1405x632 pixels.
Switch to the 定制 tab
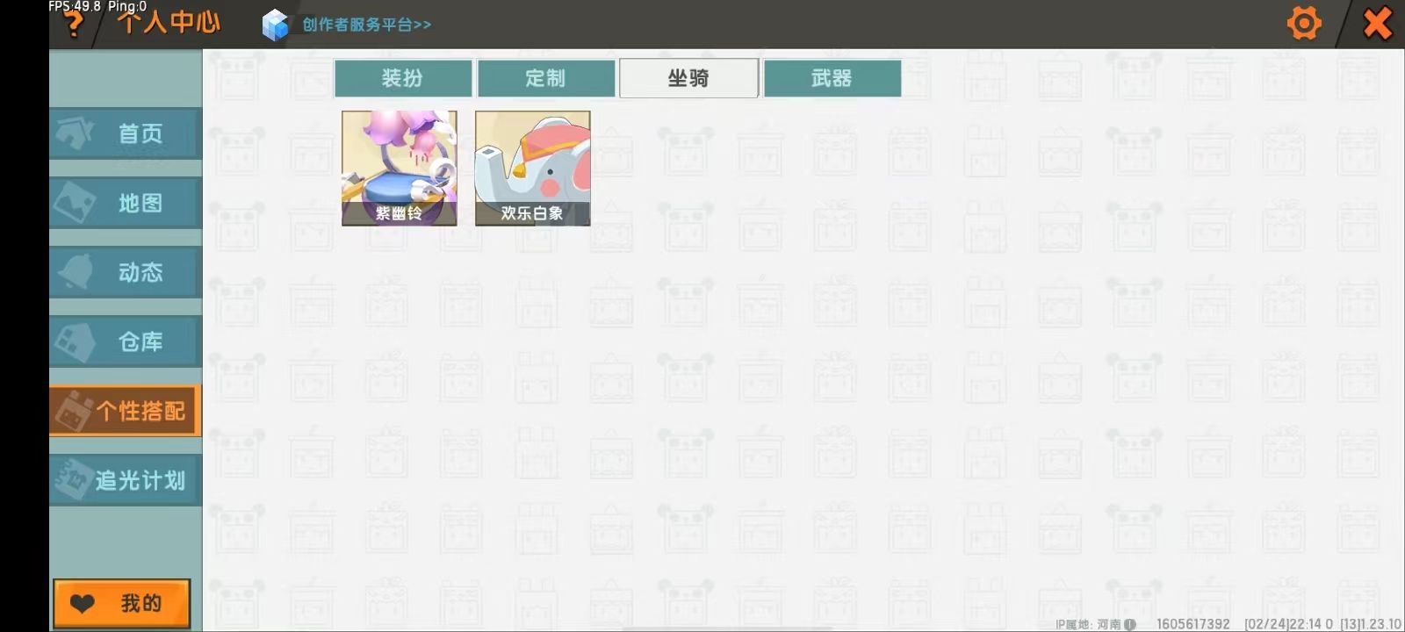click(x=546, y=78)
